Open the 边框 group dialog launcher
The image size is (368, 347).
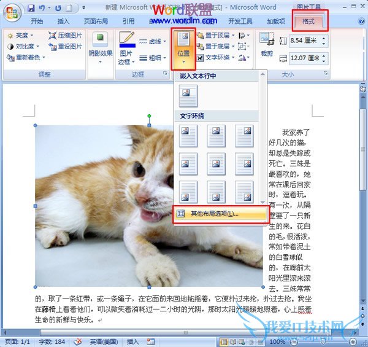point(165,74)
